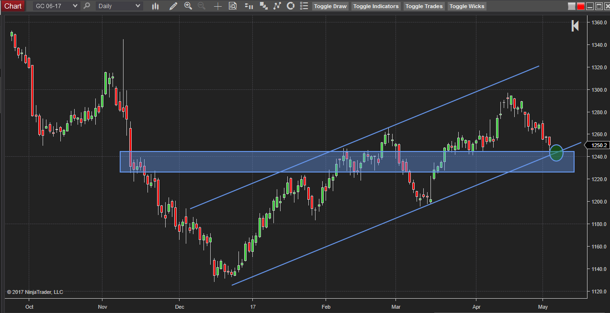Click the 1250.2 current price marker
Viewport: 610px width, 313px height.
pyautogui.click(x=599, y=145)
